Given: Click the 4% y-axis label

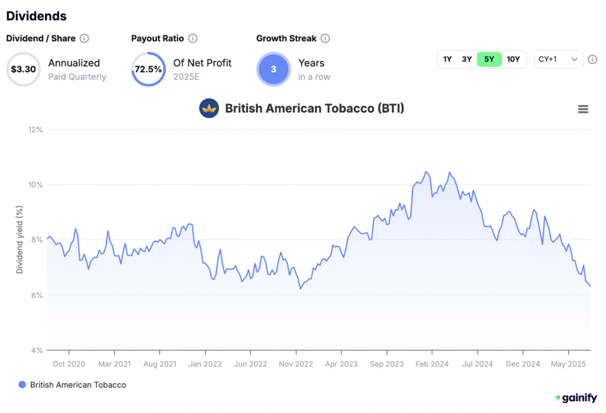Looking at the screenshot, I should point(37,350).
